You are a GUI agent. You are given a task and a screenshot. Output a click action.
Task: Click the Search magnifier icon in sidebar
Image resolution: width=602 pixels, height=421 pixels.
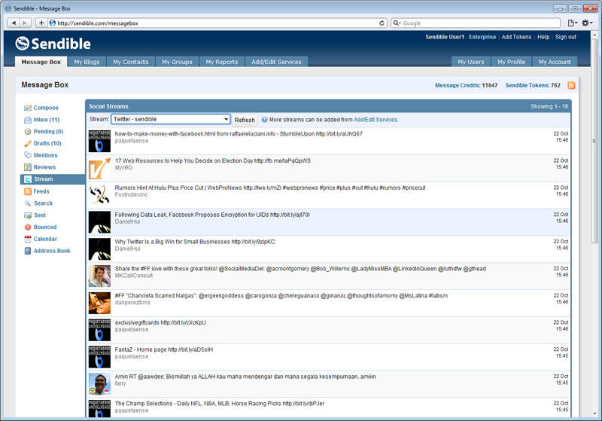(x=28, y=203)
